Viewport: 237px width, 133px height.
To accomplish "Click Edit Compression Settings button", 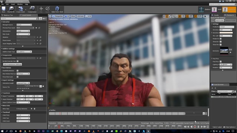I will pyautogui.click(x=12, y=64).
